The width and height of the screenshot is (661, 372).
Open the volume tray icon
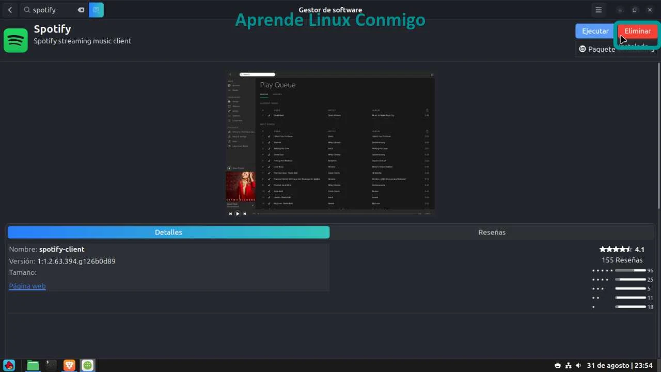[578, 366]
